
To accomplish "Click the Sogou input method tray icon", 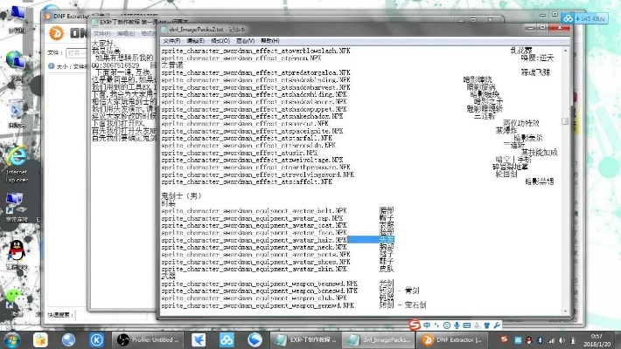I will 505,338.
